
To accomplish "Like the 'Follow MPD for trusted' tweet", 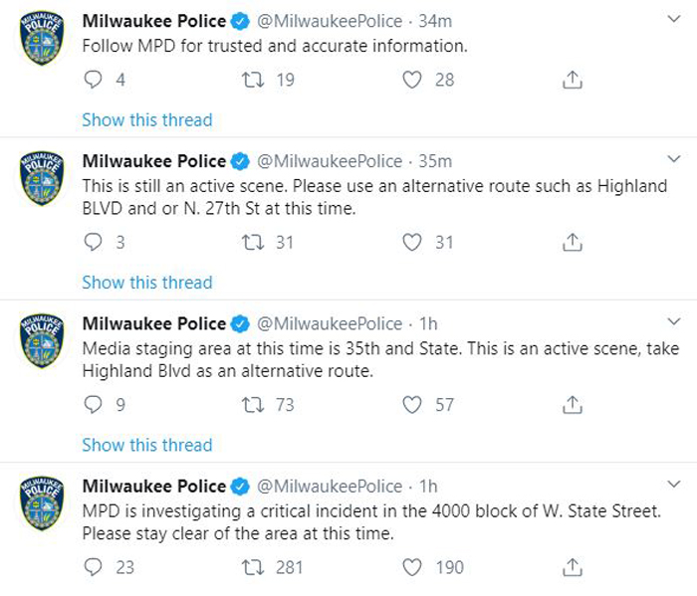I will coord(411,80).
